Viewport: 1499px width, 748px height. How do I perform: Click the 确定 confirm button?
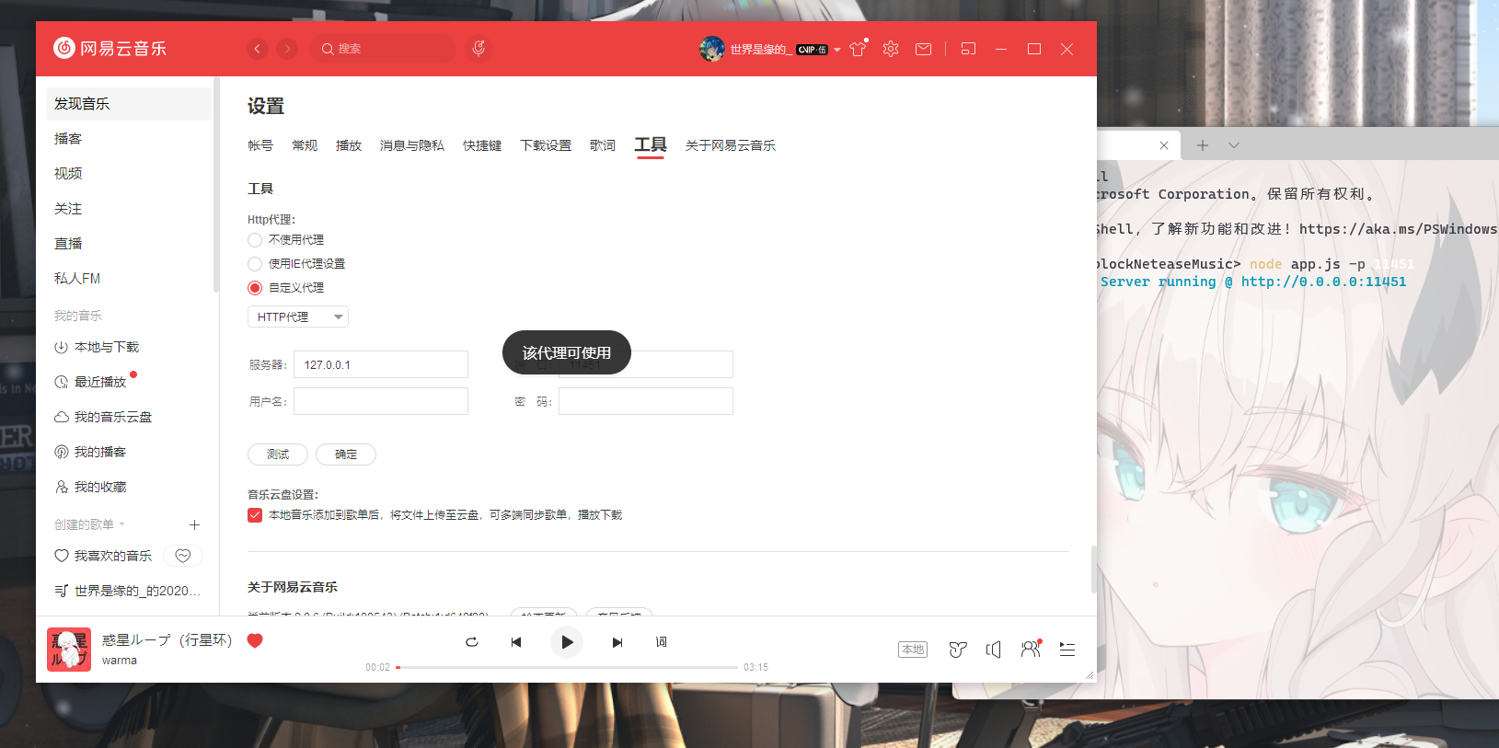[346, 455]
